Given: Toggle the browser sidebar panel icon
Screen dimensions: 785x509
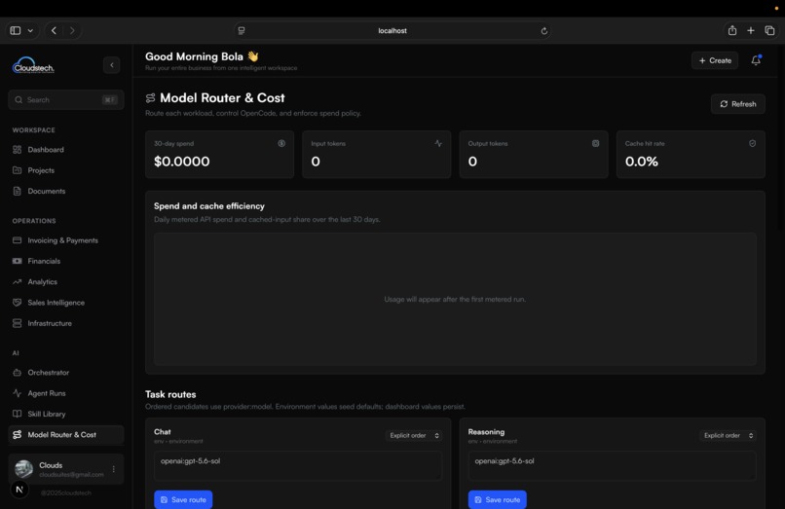Looking at the screenshot, I should (x=16, y=30).
